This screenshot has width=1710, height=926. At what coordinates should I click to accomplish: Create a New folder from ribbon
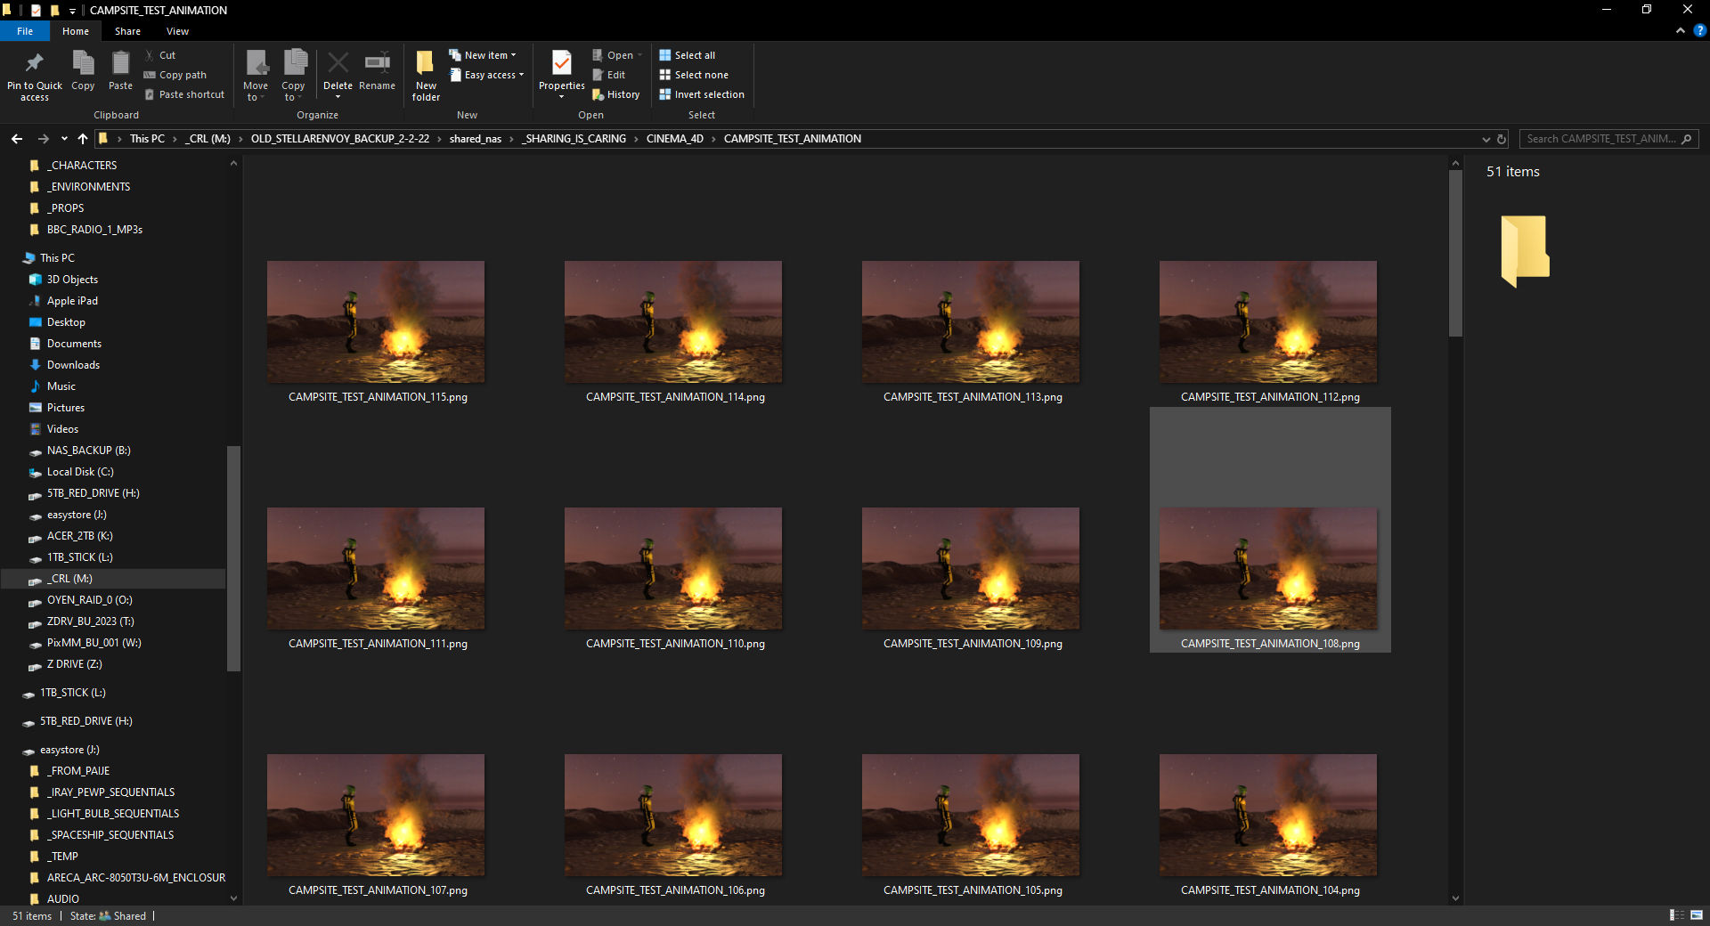(426, 76)
